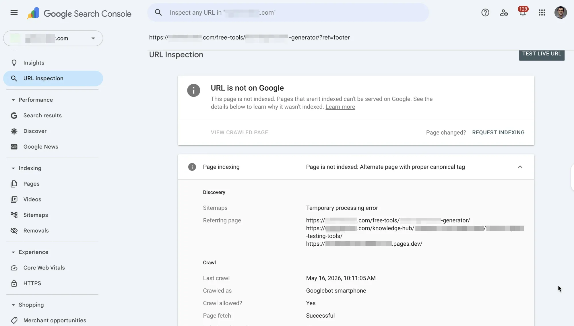The height and width of the screenshot is (326, 574).
Task: Click the 'Successful' page fetch value
Action: click(x=320, y=316)
